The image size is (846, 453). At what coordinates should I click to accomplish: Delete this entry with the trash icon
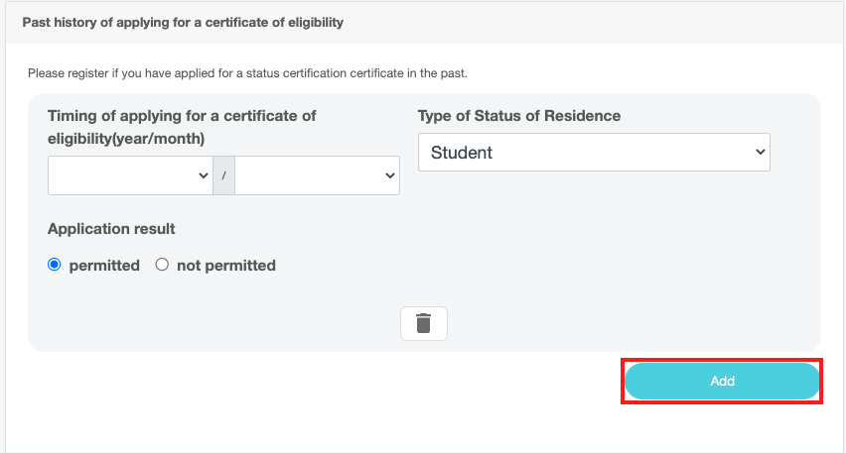tap(424, 323)
